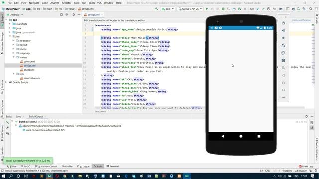Open Git history clock icon
Viewport: 319px width, 179px height.
(x=269, y=9)
